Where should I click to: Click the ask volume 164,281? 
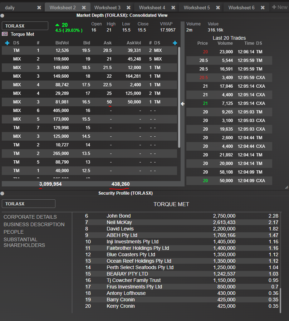click(133, 76)
